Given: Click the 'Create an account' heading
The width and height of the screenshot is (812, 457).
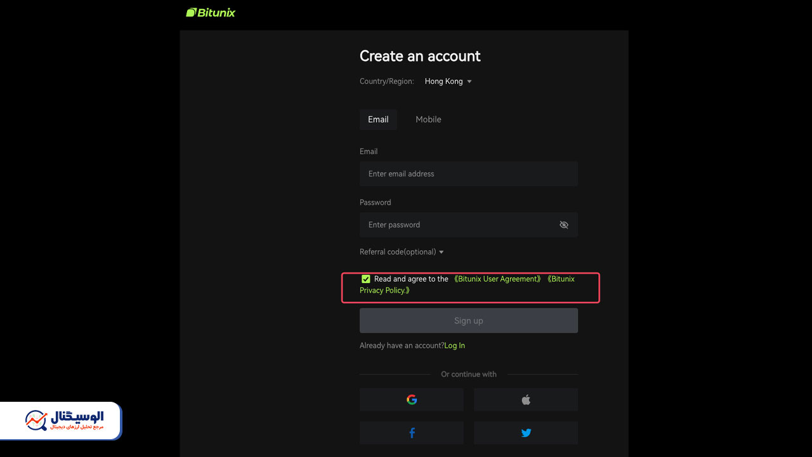Looking at the screenshot, I should click(x=420, y=56).
